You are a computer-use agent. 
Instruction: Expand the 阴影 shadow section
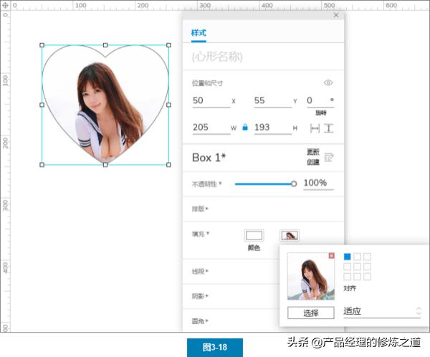click(200, 296)
